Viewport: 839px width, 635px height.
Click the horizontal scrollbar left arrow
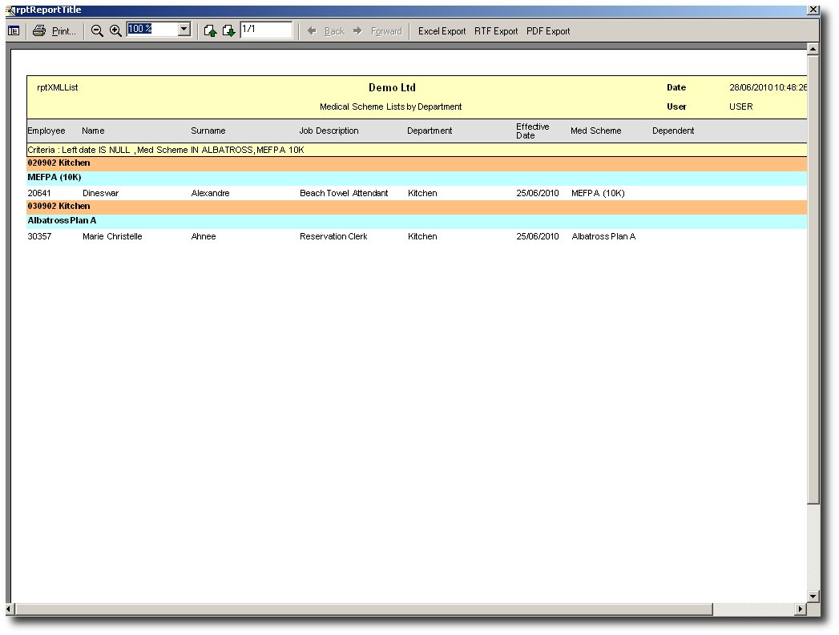click(13, 609)
